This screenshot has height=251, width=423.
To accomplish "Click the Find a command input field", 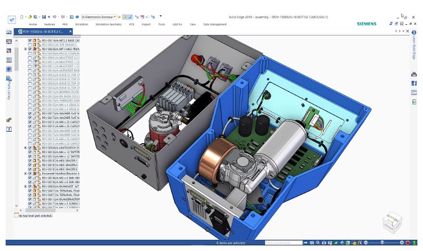I will tap(283, 243).
